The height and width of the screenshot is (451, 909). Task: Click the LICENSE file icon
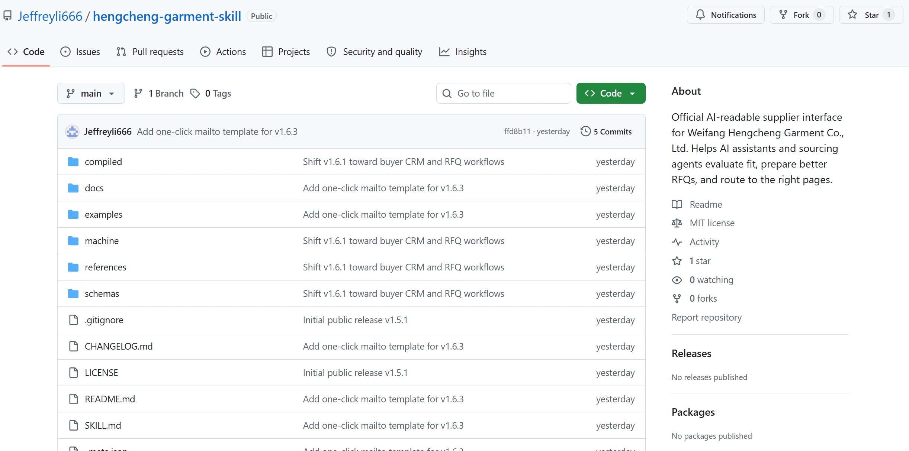(x=74, y=373)
